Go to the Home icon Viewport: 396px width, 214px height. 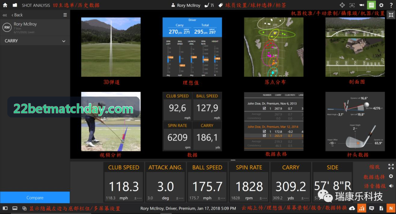5,5
